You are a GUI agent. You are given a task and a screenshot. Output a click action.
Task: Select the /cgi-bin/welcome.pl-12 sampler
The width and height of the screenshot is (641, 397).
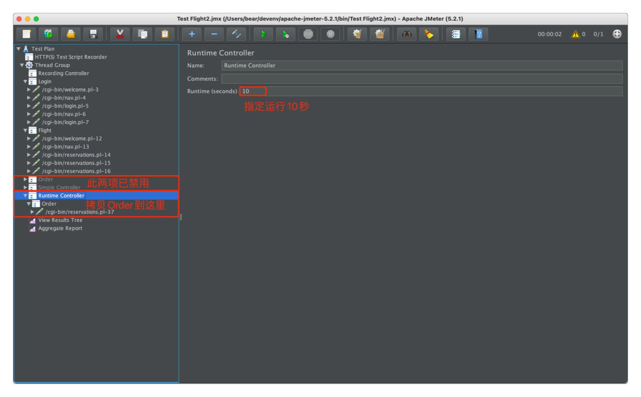[x=72, y=139]
